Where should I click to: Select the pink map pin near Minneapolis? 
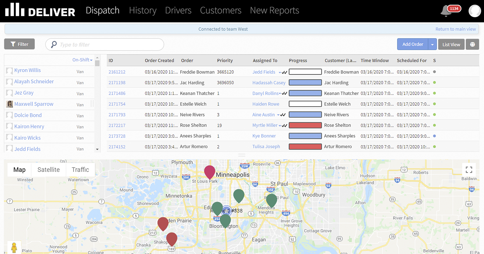(x=209, y=171)
